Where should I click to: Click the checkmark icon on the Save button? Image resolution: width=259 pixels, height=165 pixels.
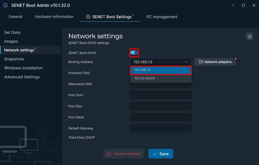click(156, 154)
